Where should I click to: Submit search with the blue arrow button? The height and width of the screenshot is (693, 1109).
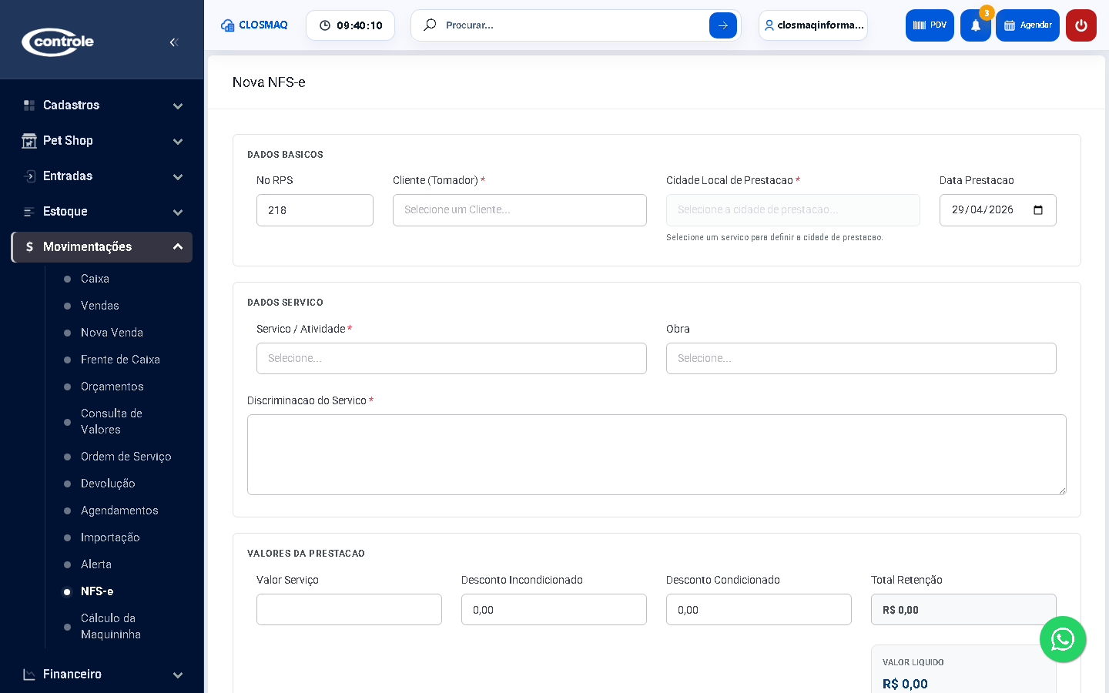point(723,25)
